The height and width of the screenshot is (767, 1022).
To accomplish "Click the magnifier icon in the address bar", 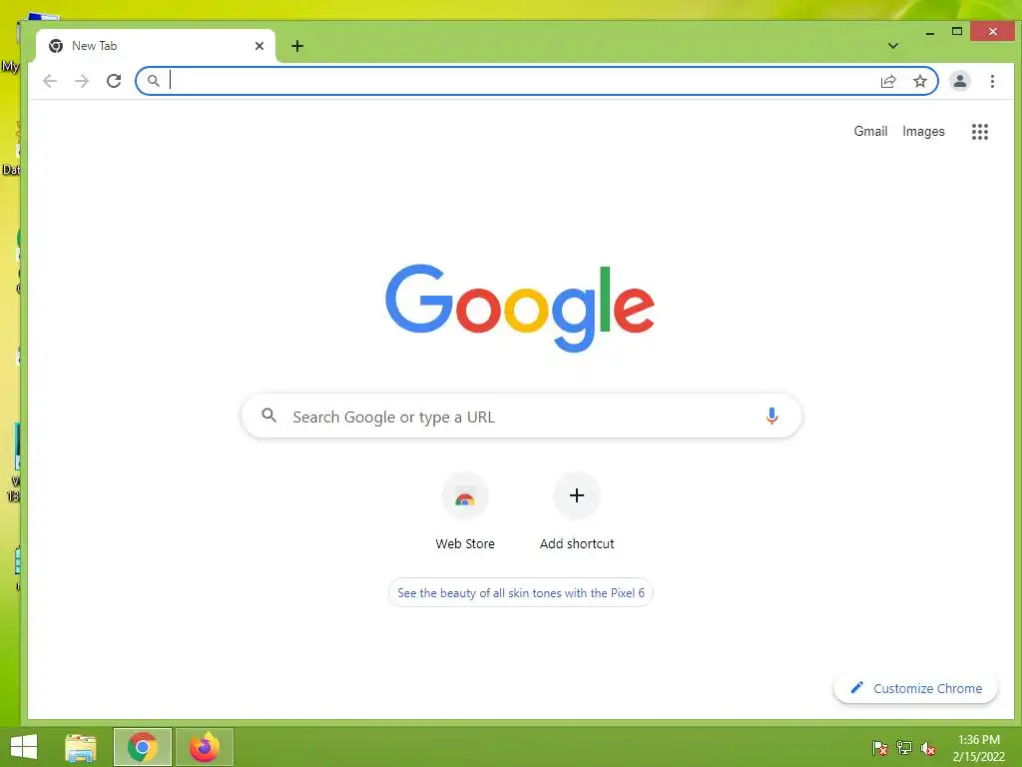I will point(153,81).
